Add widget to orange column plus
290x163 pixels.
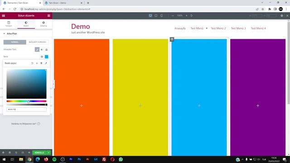tap(82, 105)
